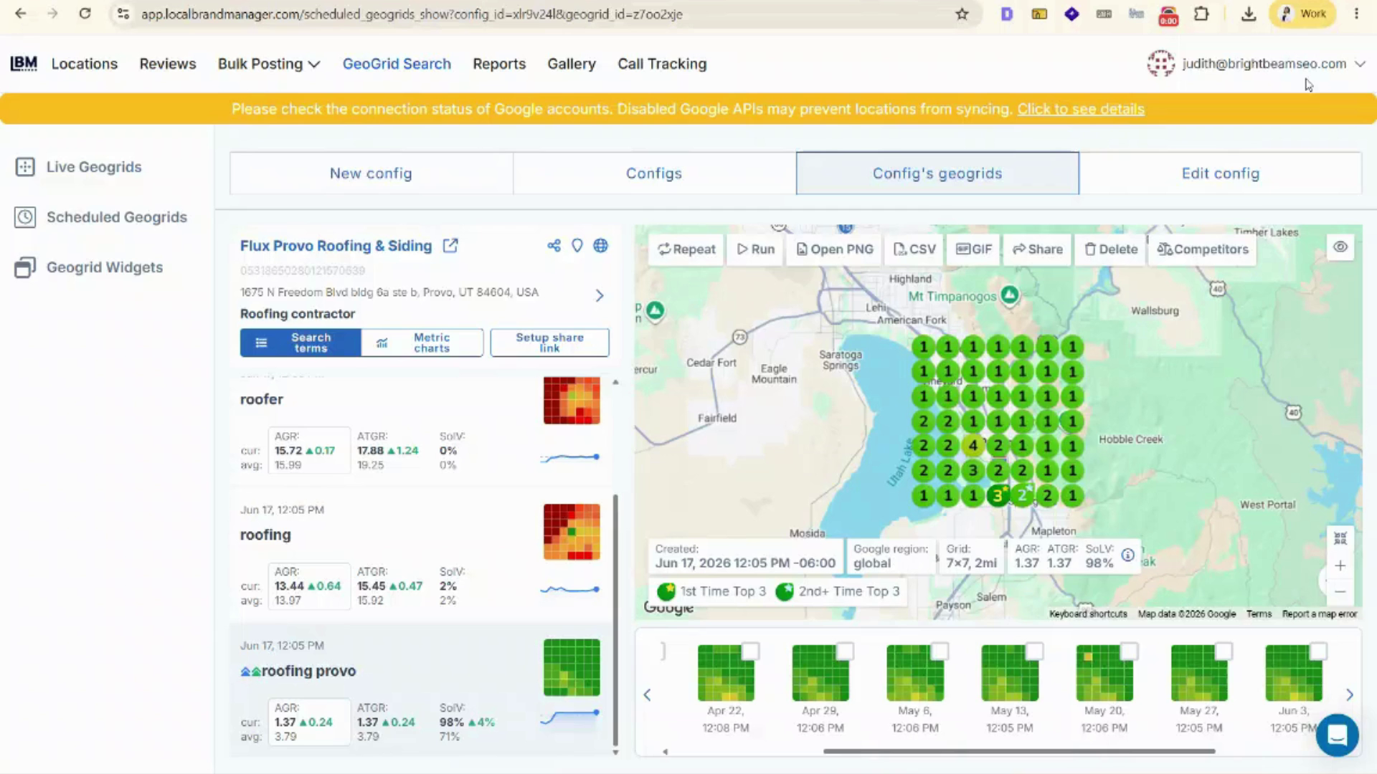Viewport: 1377px width, 774px height.
Task: Open browser downloads icon
Action: pos(1249,14)
